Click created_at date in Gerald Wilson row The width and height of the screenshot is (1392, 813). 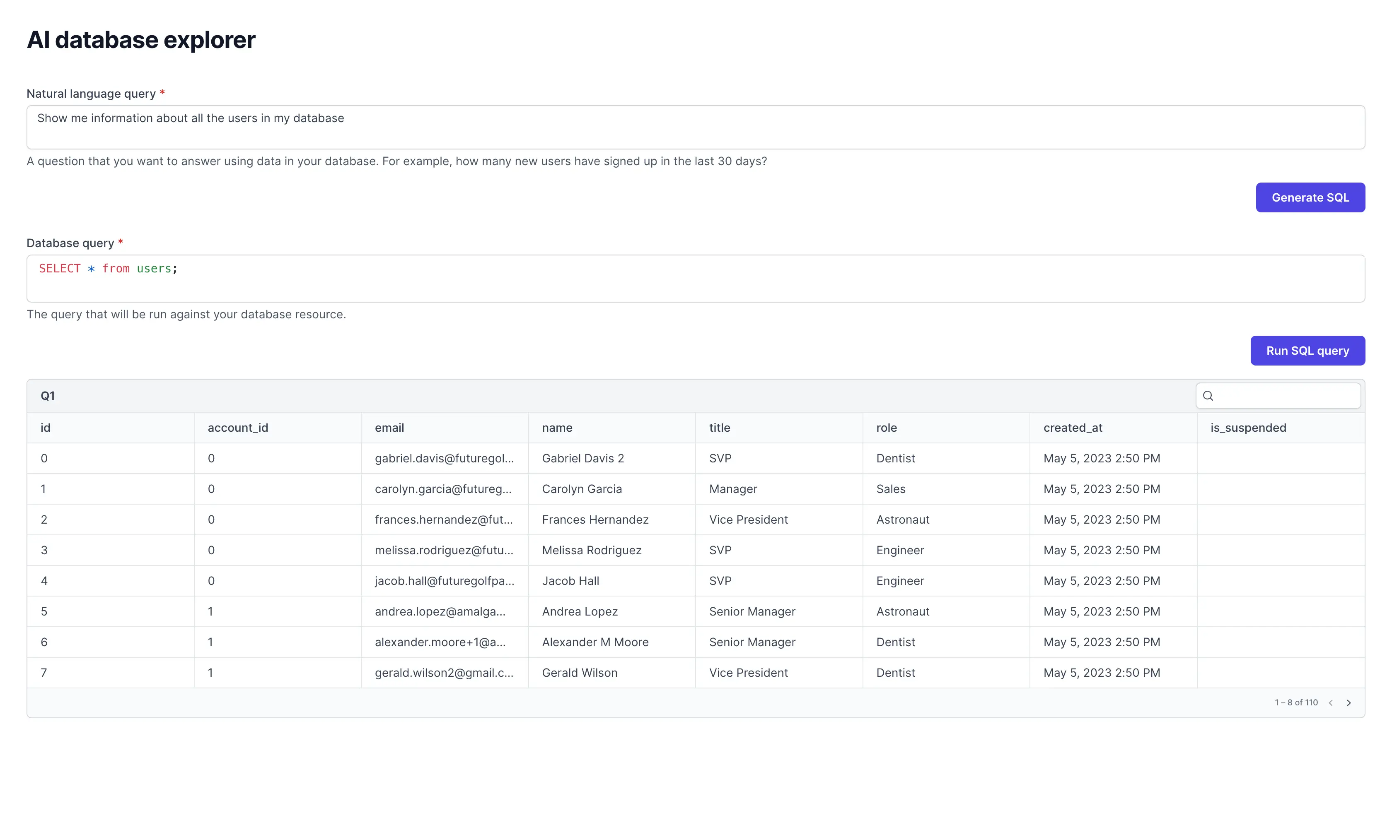[x=1114, y=673]
